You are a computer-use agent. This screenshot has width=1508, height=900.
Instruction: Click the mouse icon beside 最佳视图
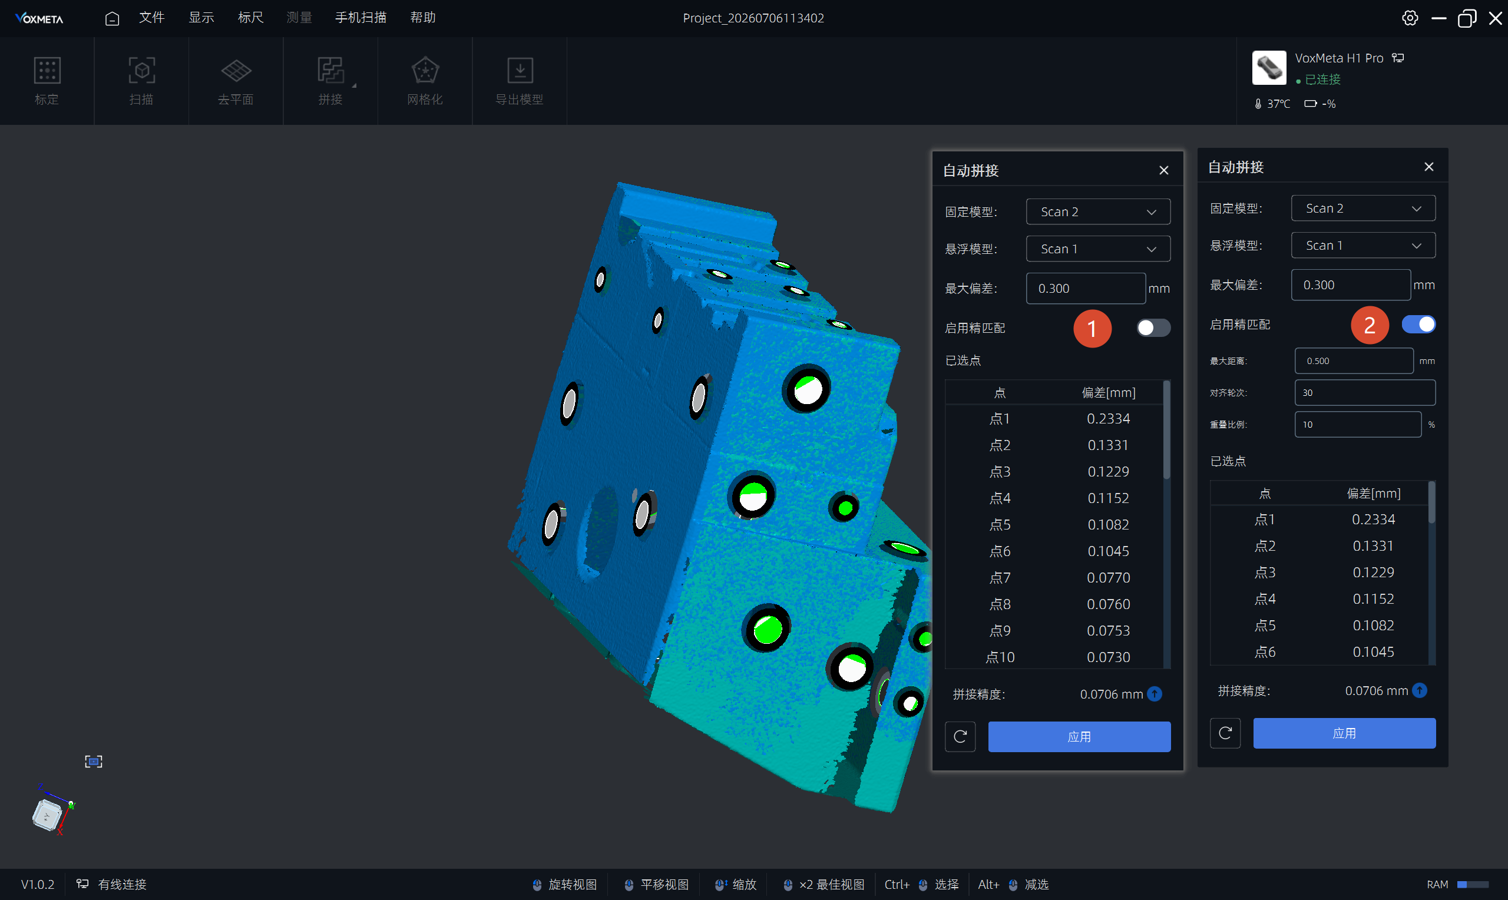788,885
